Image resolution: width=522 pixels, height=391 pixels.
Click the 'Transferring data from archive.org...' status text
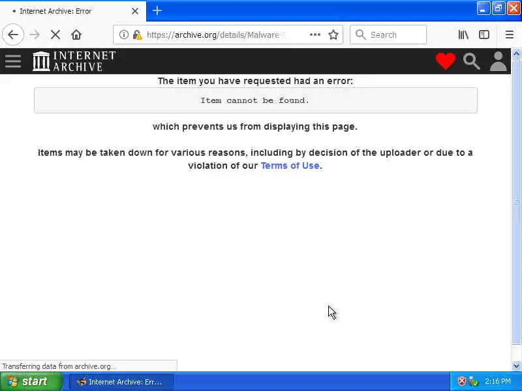[x=59, y=366]
